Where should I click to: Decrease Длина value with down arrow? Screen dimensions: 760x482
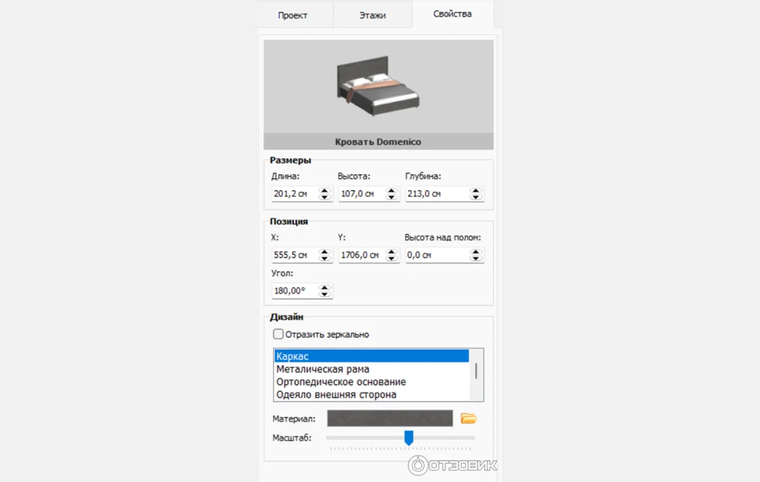click(x=325, y=197)
